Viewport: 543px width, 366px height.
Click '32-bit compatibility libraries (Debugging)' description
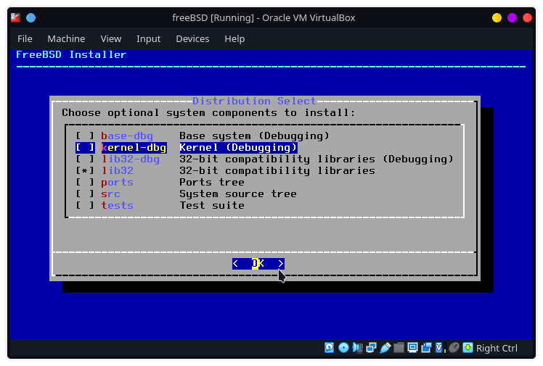tap(317, 159)
